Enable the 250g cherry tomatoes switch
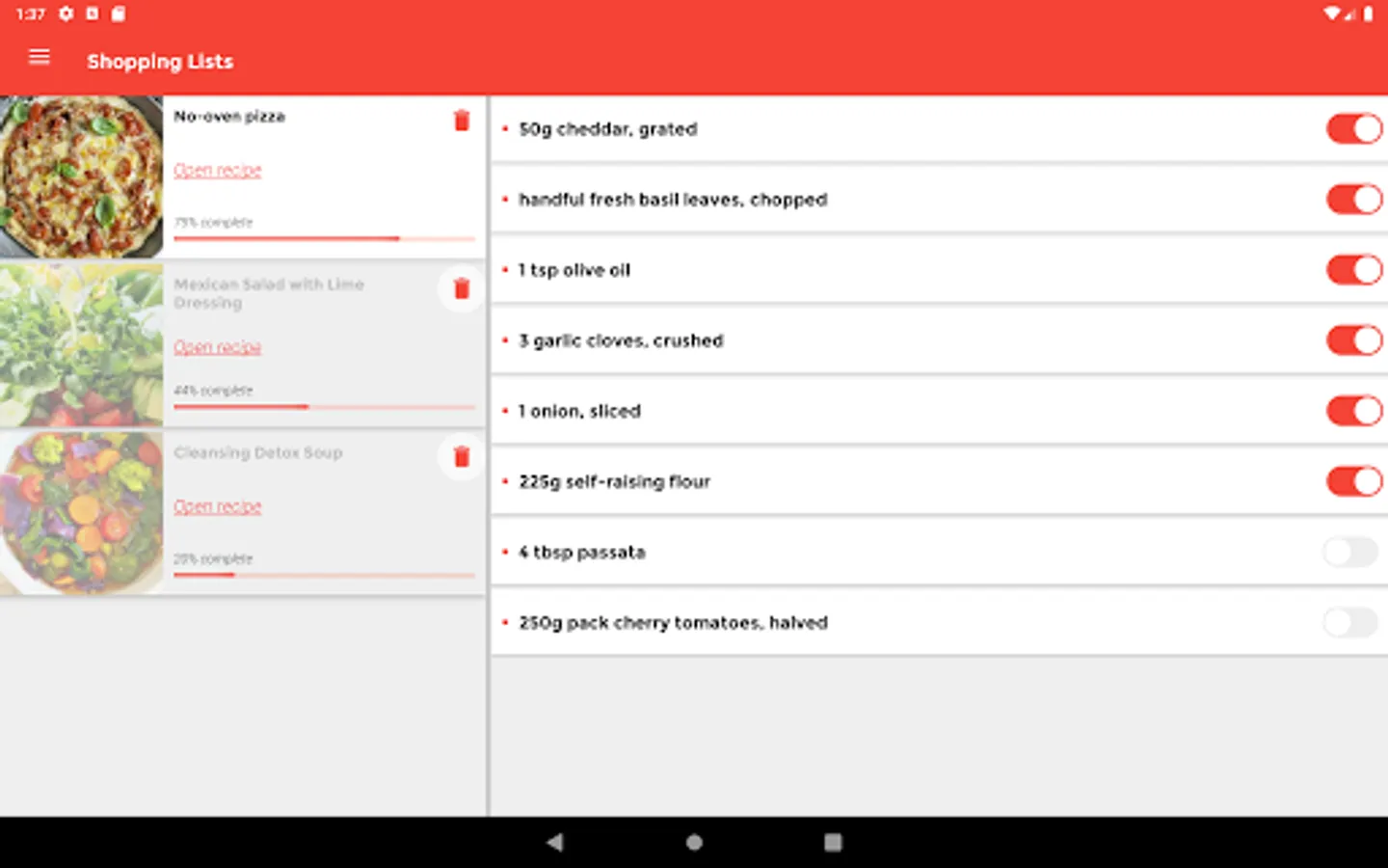1388x868 pixels. (x=1350, y=622)
